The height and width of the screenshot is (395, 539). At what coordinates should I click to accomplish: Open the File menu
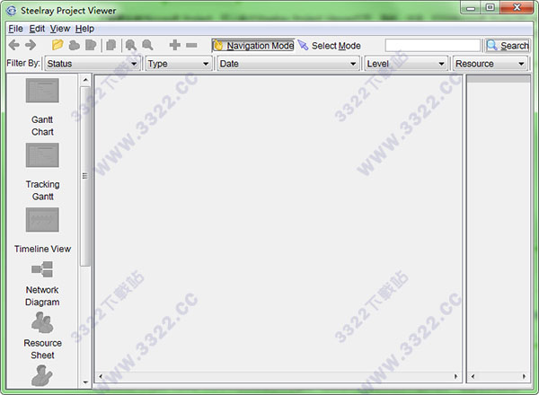point(15,29)
